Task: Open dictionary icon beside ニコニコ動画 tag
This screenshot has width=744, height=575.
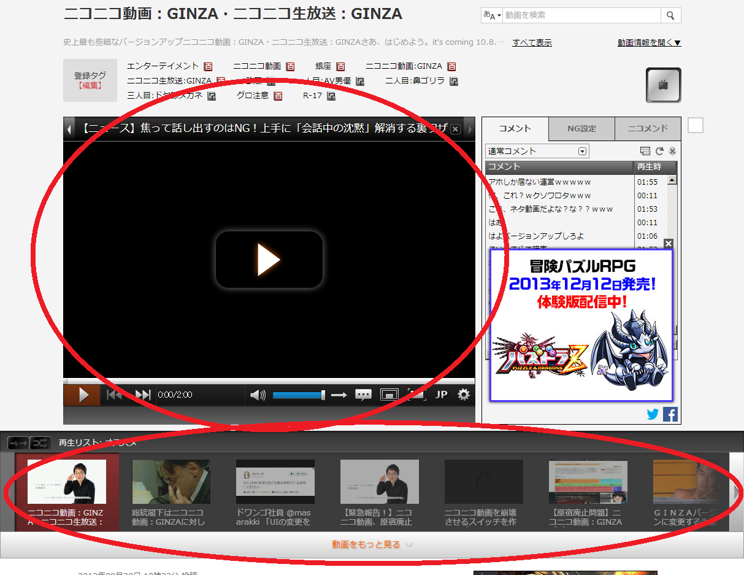Action: [290, 66]
